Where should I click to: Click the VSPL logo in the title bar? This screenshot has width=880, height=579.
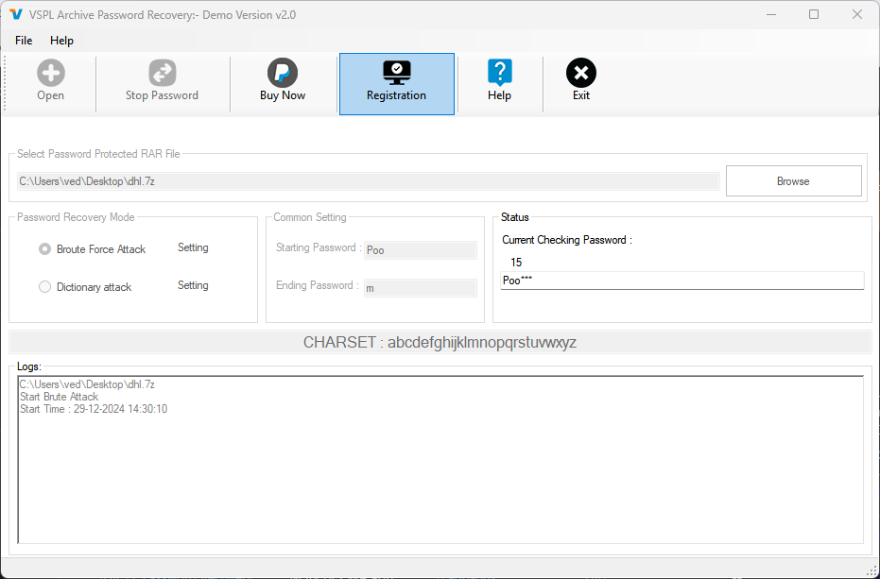pos(17,13)
